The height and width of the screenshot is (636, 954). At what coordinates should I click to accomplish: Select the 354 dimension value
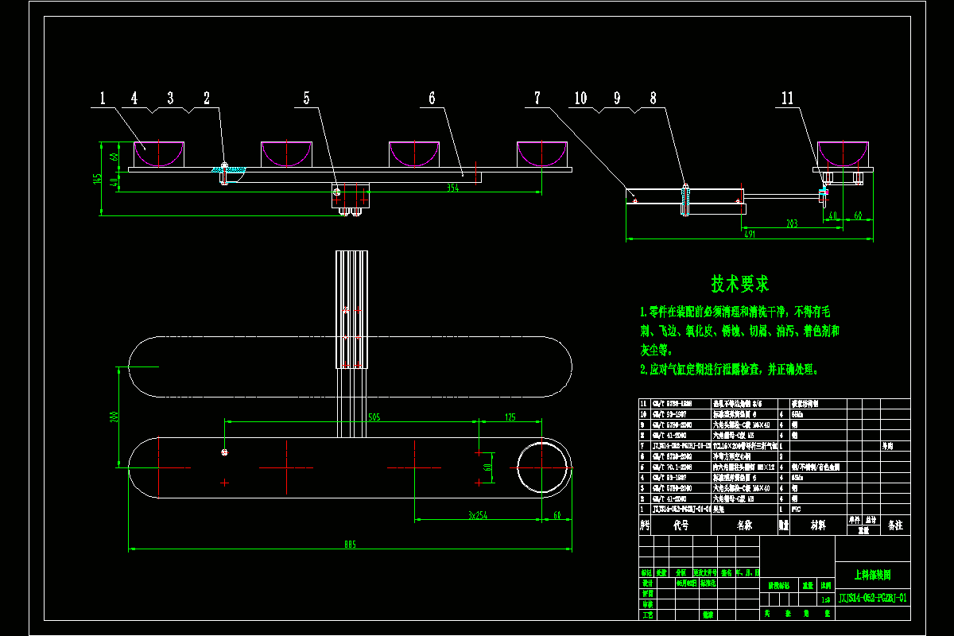point(452,188)
